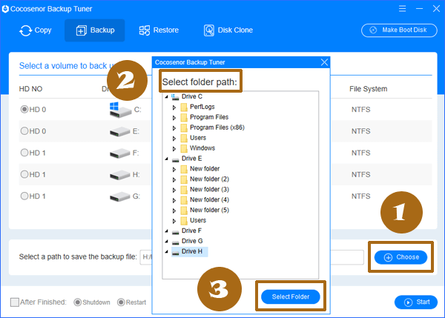
Task: Switch to the Backup tab
Action: [x=95, y=30]
